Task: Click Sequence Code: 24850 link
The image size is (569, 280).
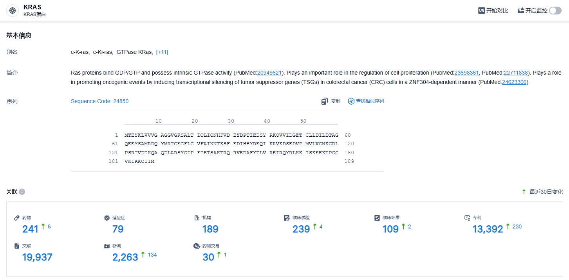Action: point(99,101)
